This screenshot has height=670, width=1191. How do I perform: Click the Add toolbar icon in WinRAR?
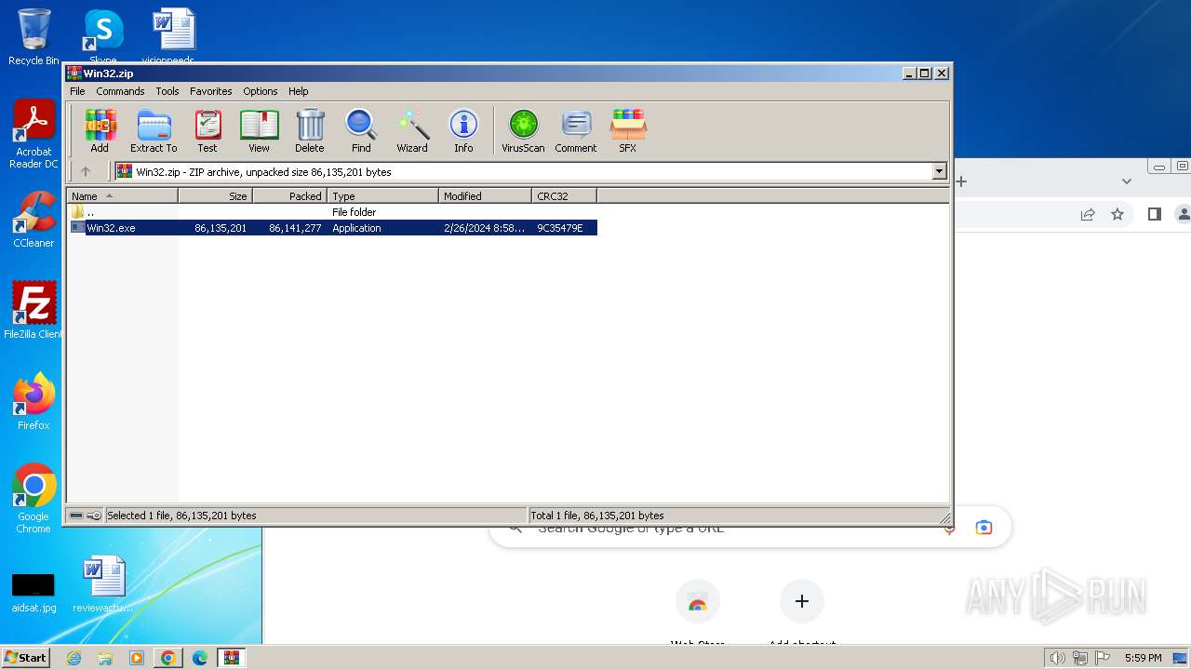(x=100, y=130)
